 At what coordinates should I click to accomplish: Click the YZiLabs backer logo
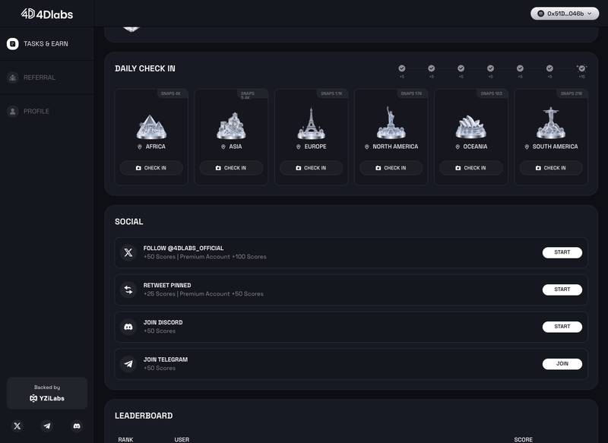pos(47,398)
